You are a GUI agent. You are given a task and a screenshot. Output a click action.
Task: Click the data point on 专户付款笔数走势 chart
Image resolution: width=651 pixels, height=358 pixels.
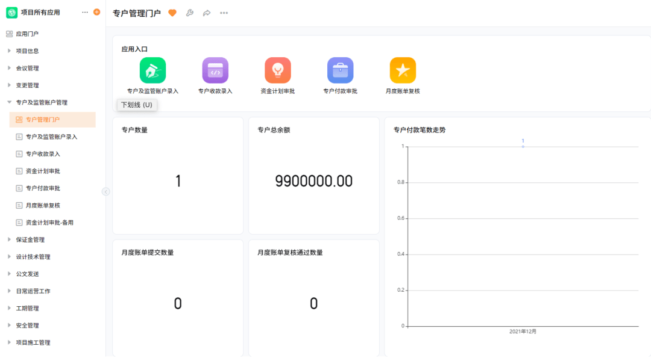(x=523, y=147)
